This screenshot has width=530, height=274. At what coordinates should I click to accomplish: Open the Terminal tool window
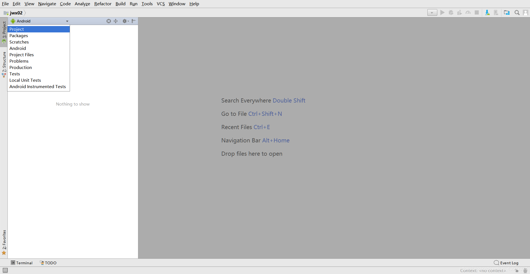tap(22, 263)
